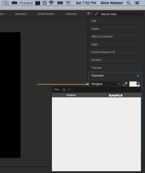
Task: Click the white fill color swatch
Action: click(133, 84)
